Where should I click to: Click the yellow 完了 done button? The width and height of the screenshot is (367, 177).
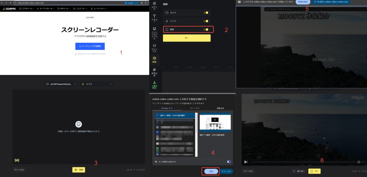tap(314, 171)
